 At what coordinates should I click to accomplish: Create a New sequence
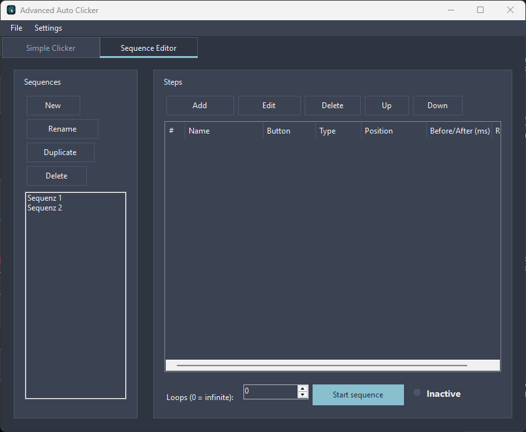[x=54, y=106]
